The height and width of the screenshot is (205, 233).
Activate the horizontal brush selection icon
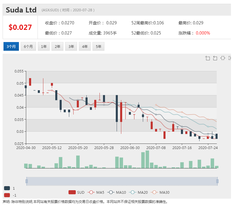(223, 58)
